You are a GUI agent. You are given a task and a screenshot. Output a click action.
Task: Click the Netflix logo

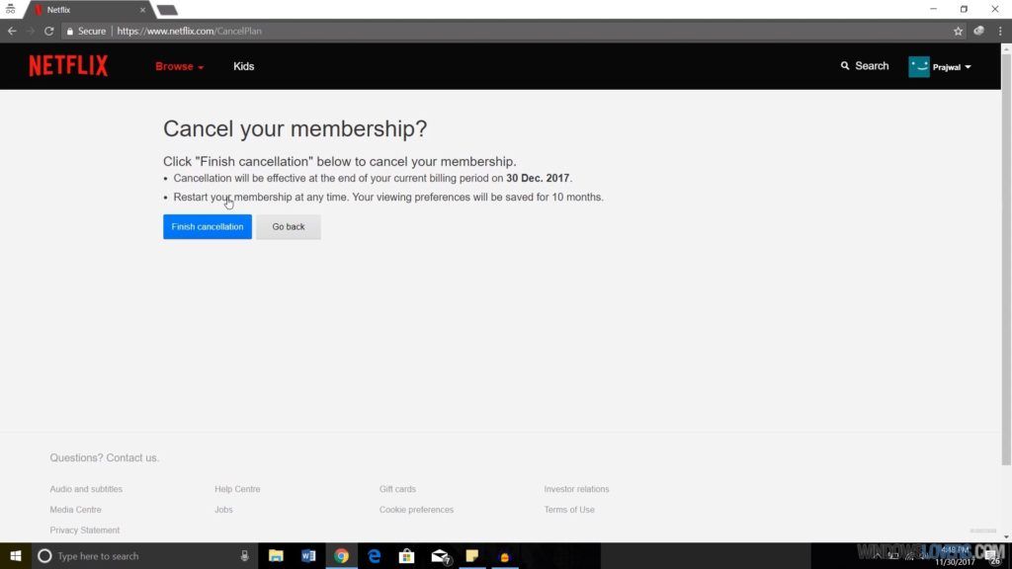tap(68, 66)
